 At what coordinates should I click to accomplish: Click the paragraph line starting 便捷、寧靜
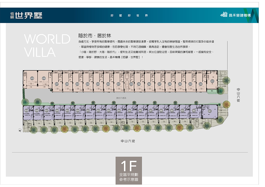111,57
